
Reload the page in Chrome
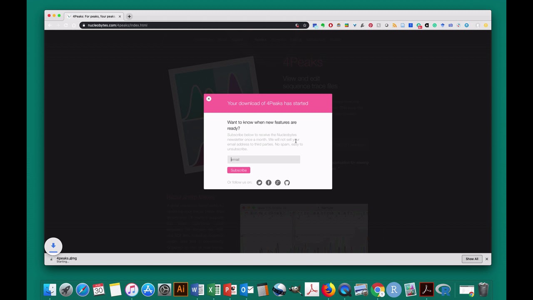[x=66, y=25]
